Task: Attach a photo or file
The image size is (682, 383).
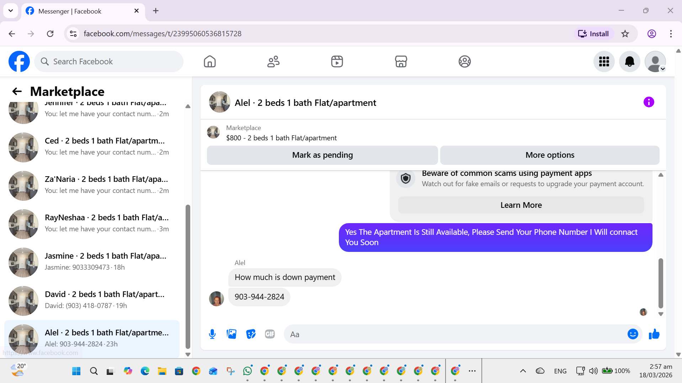Action: pyautogui.click(x=231, y=334)
